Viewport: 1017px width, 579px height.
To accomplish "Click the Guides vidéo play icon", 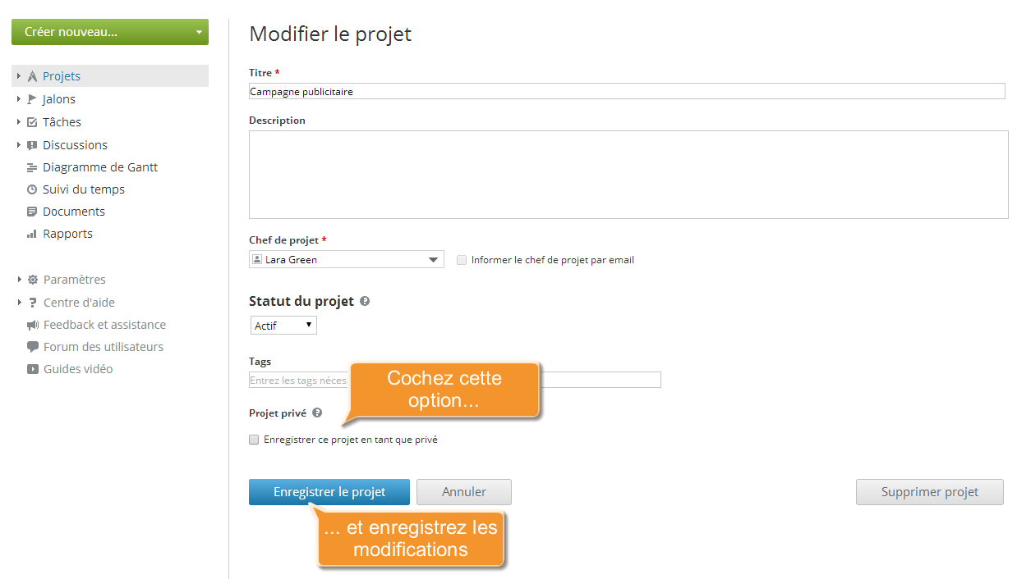I will click(33, 369).
